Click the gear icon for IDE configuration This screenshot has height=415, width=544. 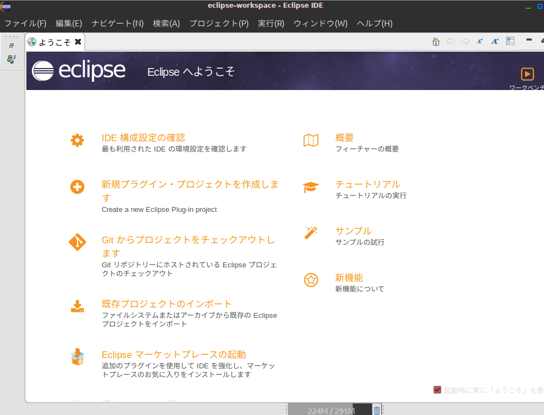77,141
